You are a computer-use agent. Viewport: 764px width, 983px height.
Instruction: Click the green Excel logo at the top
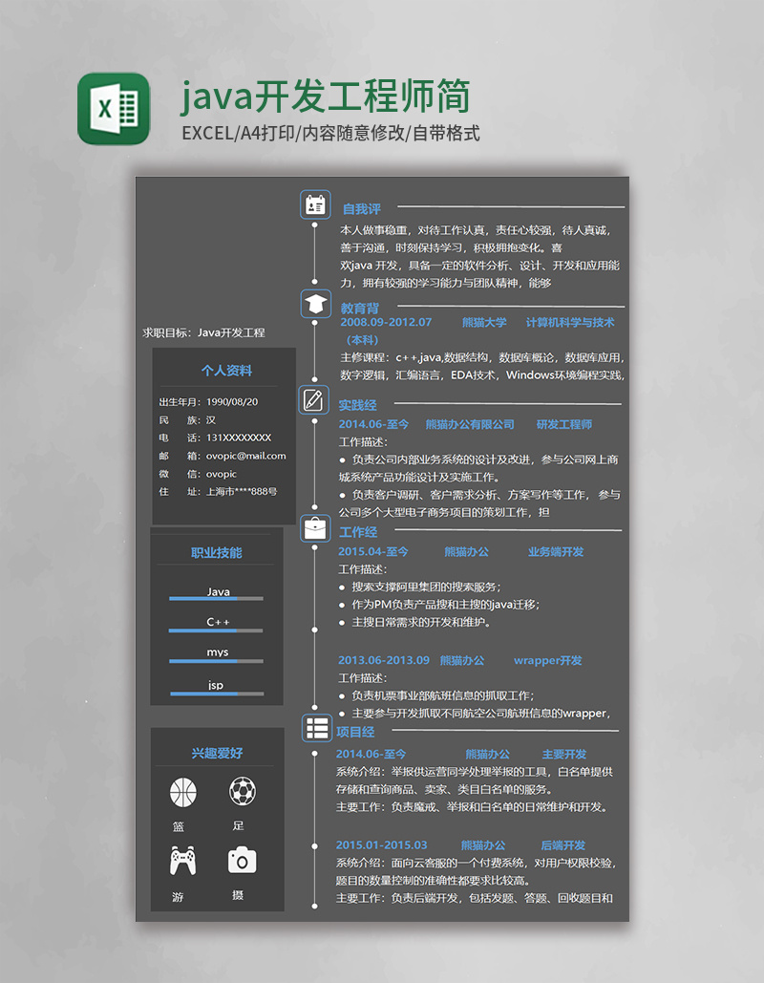113,105
